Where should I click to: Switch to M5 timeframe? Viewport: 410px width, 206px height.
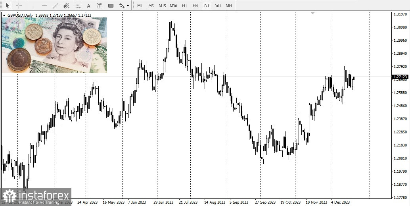click(151, 6)
